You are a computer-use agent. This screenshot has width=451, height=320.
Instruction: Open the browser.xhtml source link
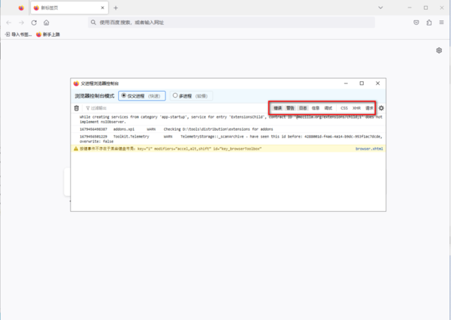pos(369,149)
